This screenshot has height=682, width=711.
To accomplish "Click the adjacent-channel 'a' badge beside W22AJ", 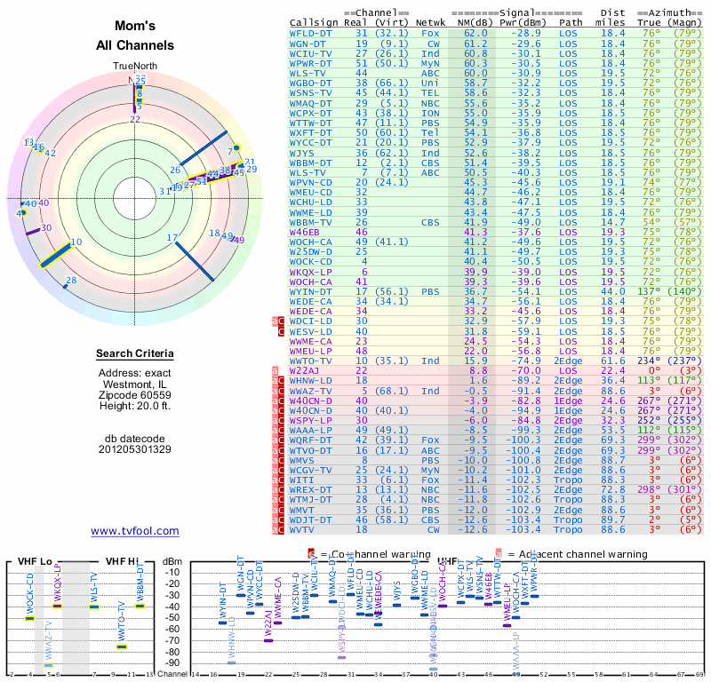I will coord(276,371).
